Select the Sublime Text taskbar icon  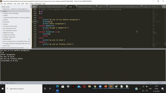click(x=111, y=87)
